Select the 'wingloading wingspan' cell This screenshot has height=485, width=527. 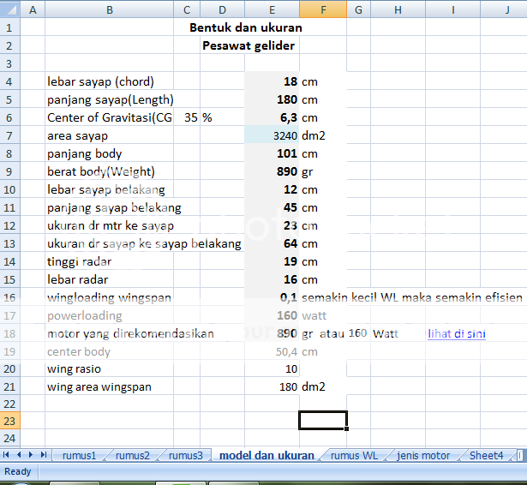click(109, 297)
